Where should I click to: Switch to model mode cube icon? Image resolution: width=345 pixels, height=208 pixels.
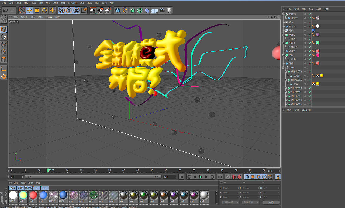[4, 29]
